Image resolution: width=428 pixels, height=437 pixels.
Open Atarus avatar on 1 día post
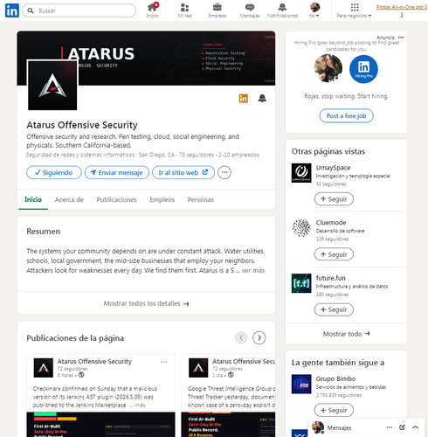click(x=198, y=368)
